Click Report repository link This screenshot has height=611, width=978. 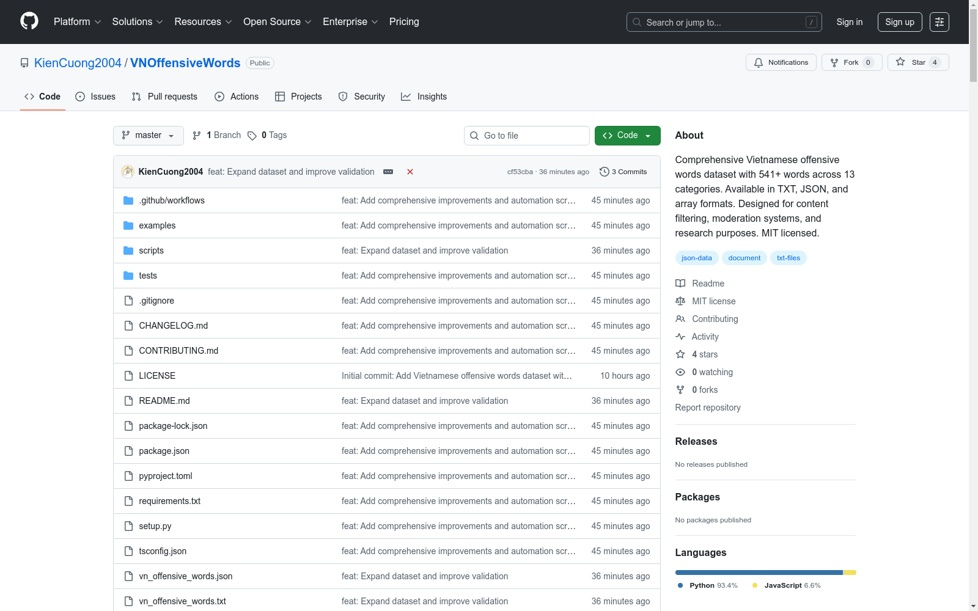click(708, 408)
